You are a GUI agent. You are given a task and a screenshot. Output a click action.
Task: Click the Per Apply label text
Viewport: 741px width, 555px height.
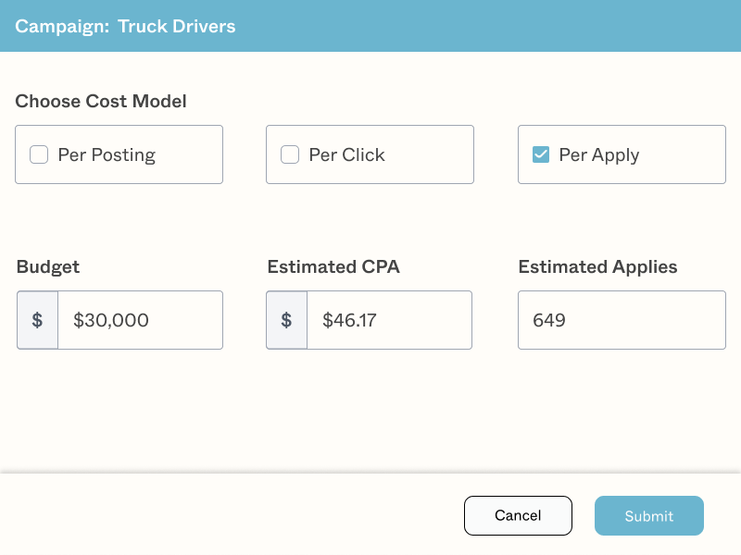(598, 155)
